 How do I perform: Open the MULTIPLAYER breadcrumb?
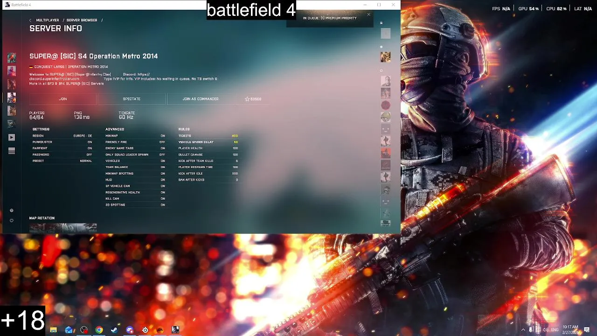pyautogui.click(x=48, y=20)
